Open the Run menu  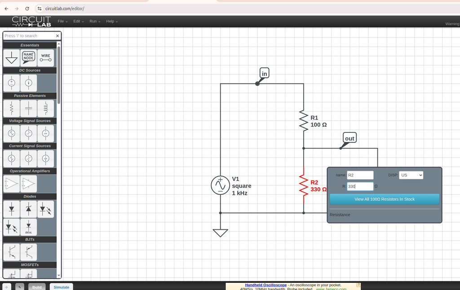tap(95, 22)
